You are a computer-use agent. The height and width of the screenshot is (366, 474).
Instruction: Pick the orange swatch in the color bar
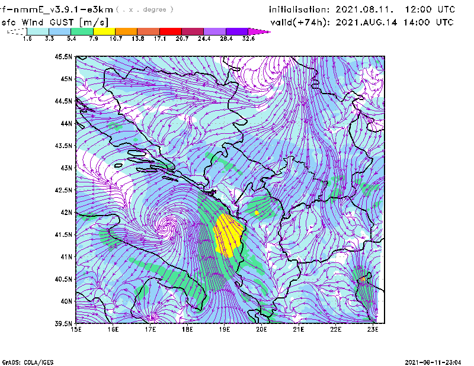[x=127, y=31]
